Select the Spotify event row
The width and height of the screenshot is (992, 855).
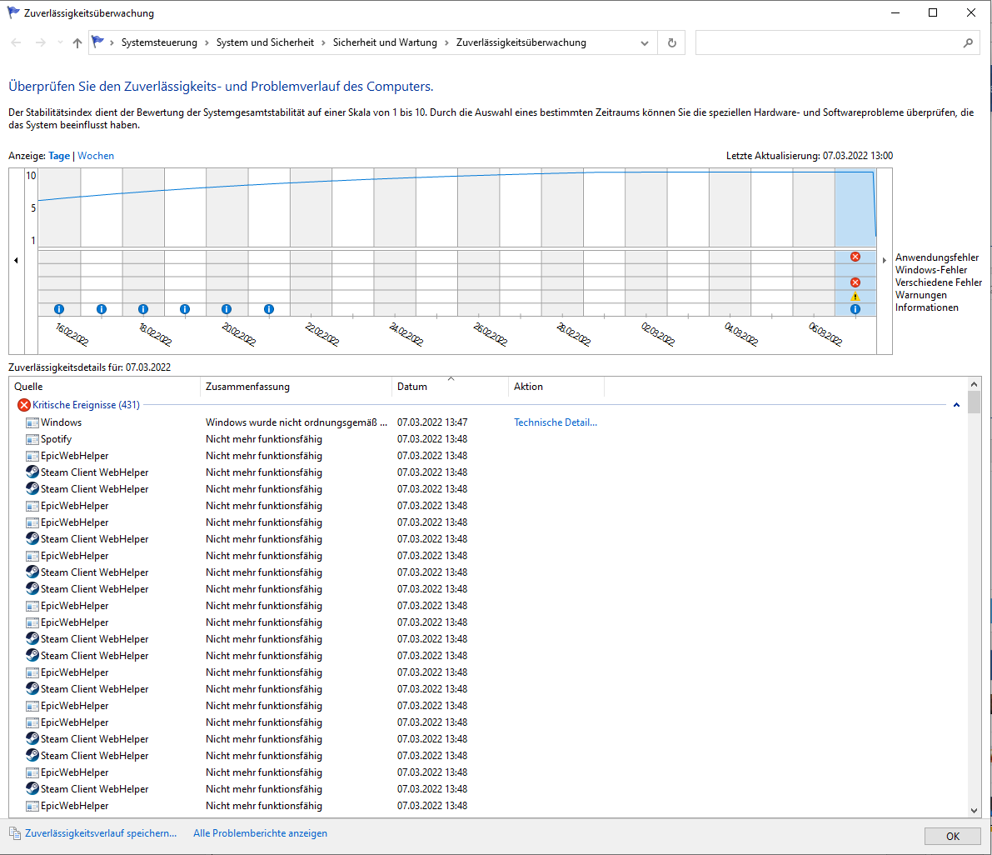487,439
